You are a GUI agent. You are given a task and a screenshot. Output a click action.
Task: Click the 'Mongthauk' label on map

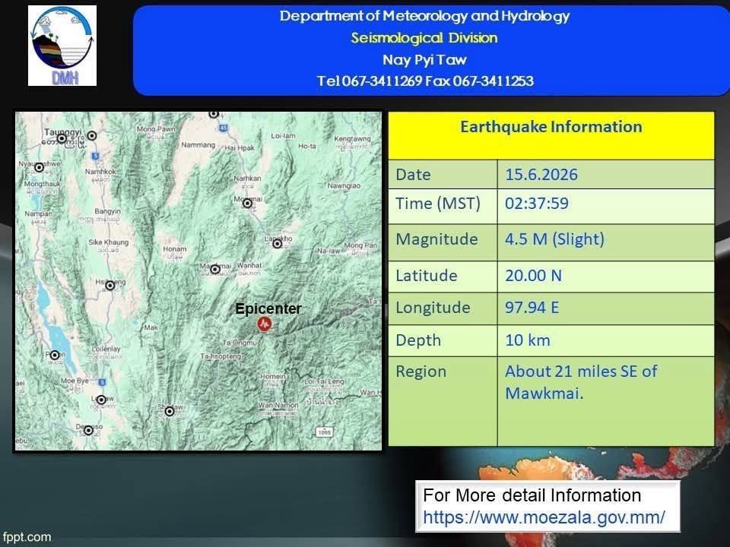[43, 184]
